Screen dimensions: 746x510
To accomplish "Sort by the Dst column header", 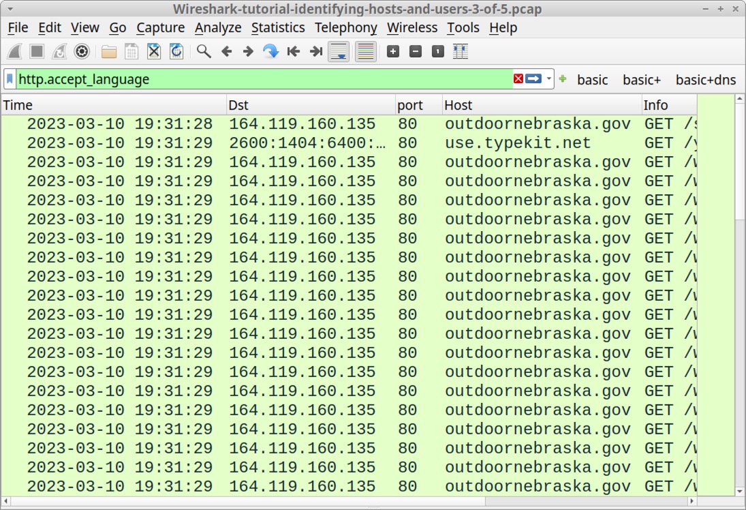I will pyautogui.click(x=311, y=105).
